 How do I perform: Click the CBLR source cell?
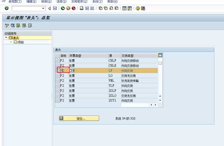coord(114,66)
